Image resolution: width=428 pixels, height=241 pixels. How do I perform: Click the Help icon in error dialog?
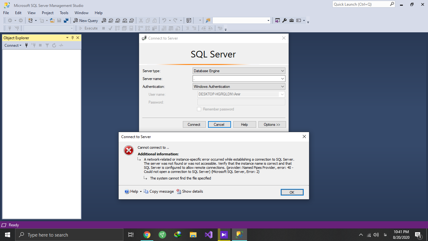[x=127, y=191]
